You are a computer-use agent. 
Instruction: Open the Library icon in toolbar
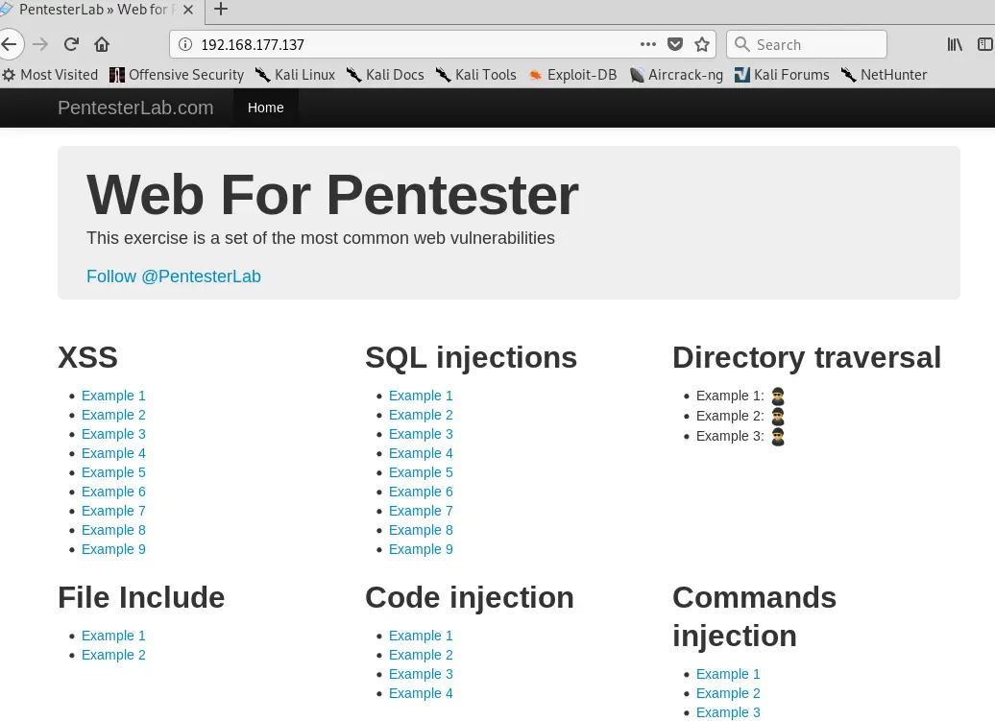[955, 44]
